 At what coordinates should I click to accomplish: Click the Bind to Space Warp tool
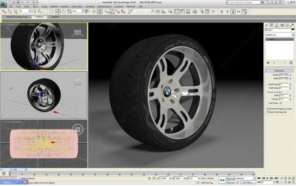click(16, 12)
